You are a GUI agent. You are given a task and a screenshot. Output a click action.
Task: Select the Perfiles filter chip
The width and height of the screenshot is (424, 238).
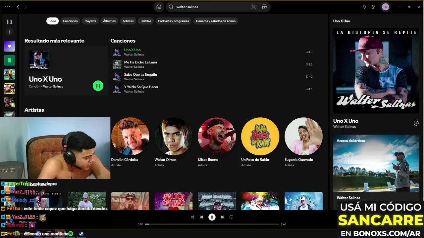coord(146,21)
